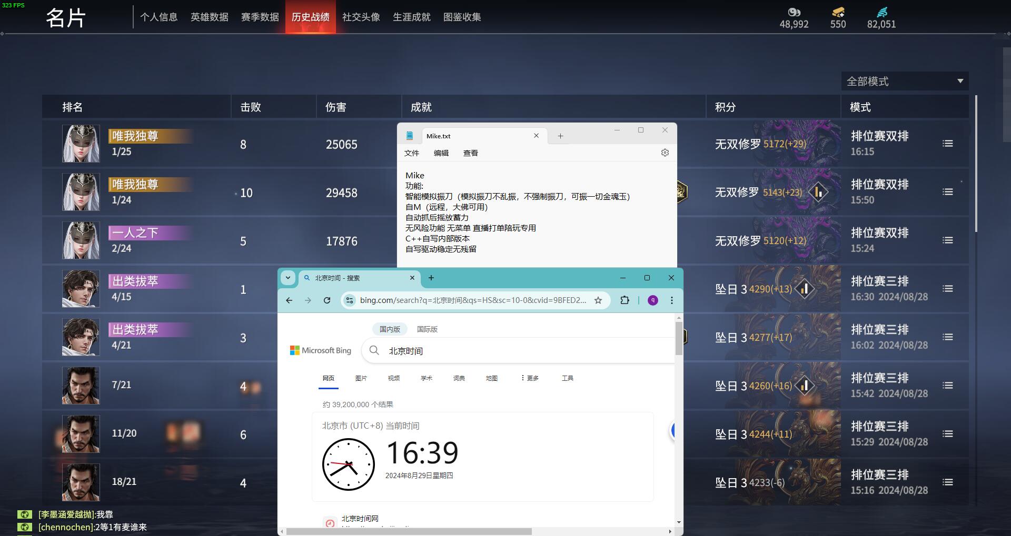
Task: Open details list icon for 16:30 2024/08/28 row
Action: click(x=948, y=289)
